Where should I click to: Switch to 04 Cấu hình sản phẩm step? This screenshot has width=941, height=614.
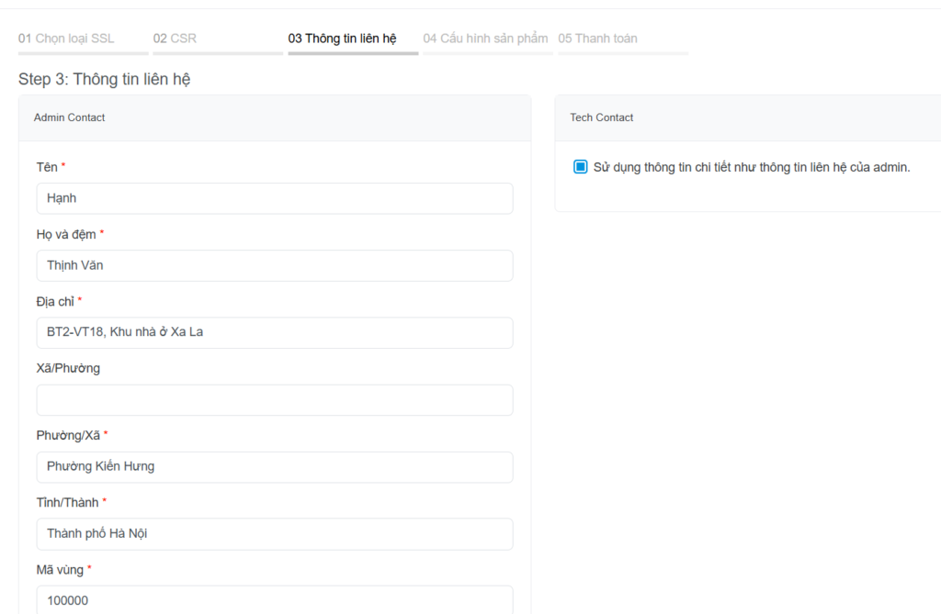click(x=485, y=39)
